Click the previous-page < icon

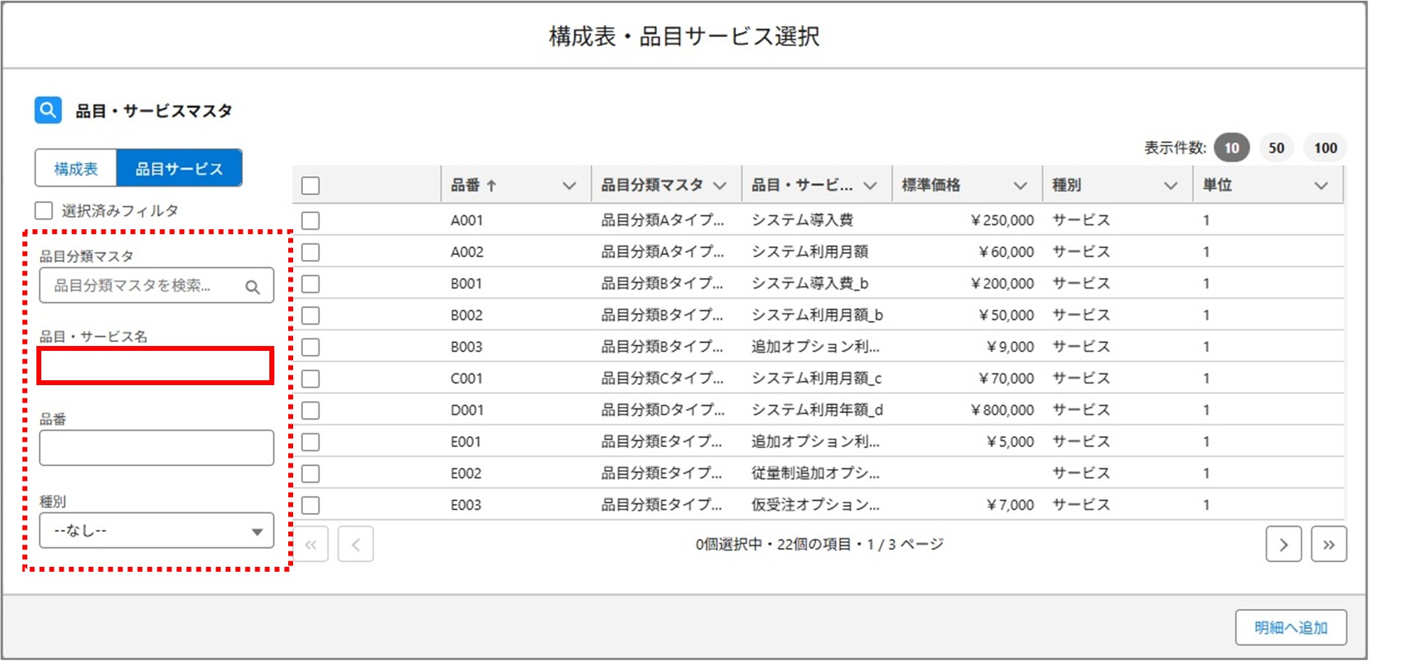(355, 544)
